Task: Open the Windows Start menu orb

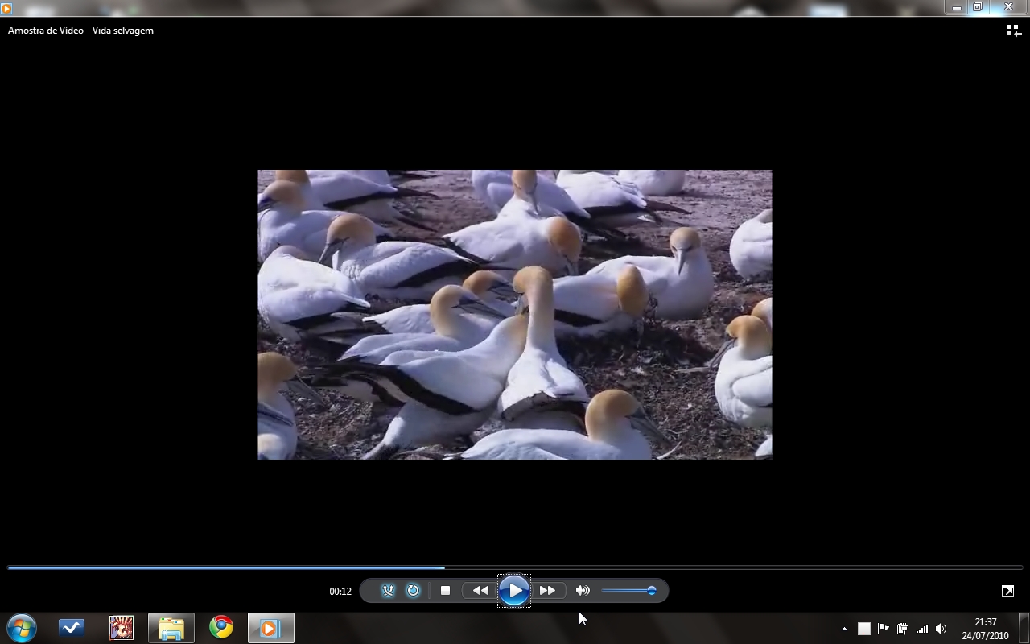Action: [22, 628]
